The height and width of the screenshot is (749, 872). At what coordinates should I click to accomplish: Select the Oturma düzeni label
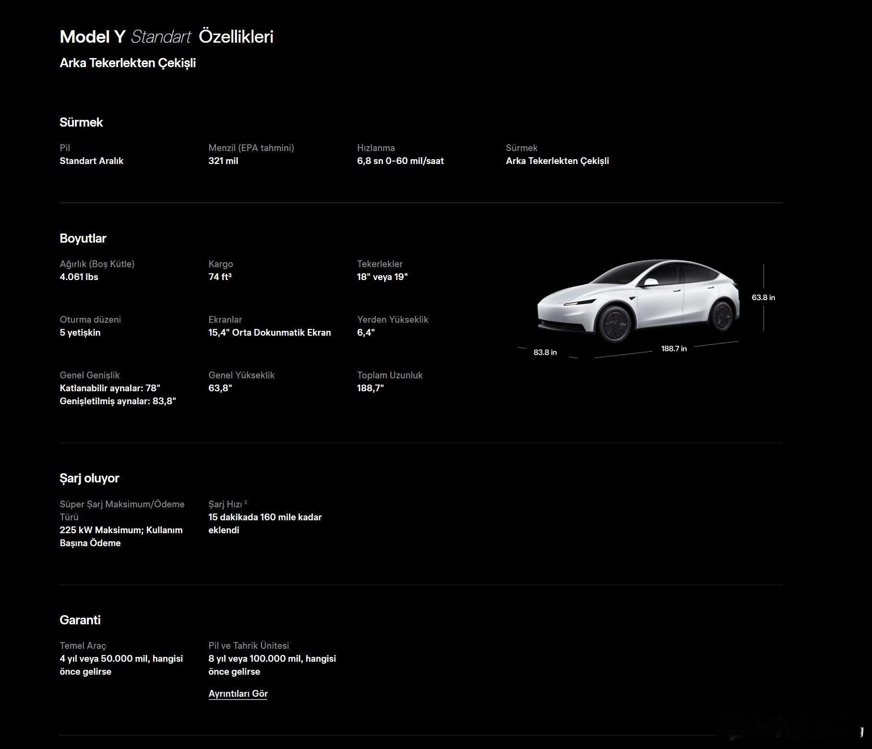point(90,319)
